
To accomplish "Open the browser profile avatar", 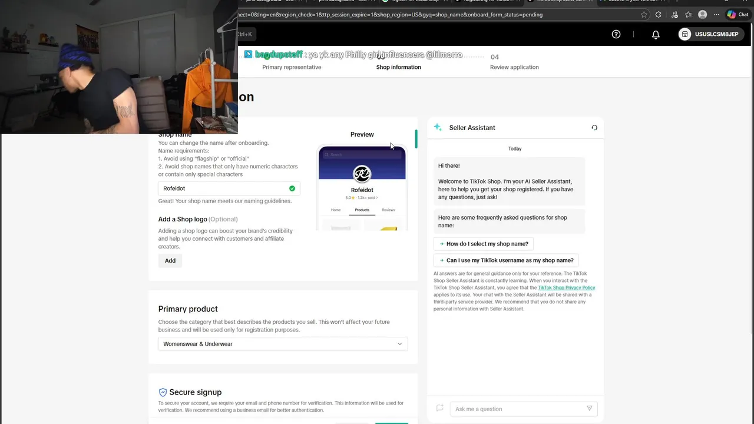I will [x=702, y=15].
